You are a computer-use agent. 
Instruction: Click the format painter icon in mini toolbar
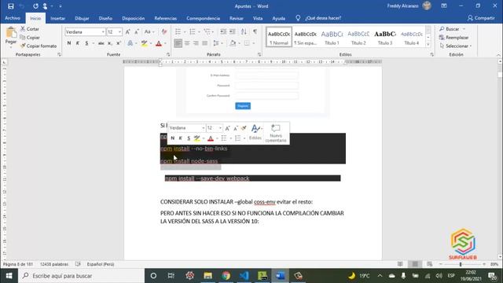pyautogui.click(x=244, y=128)
